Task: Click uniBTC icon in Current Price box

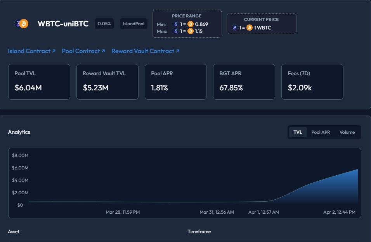Action: pyautogui.click(x=234, y=28)
